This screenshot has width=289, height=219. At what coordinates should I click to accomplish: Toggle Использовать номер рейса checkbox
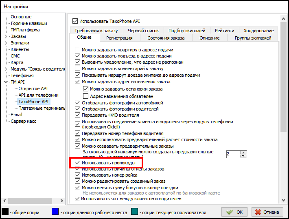pos(77,175)
